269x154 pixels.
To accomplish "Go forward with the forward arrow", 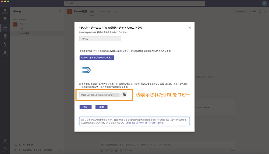I will (59, 3).
